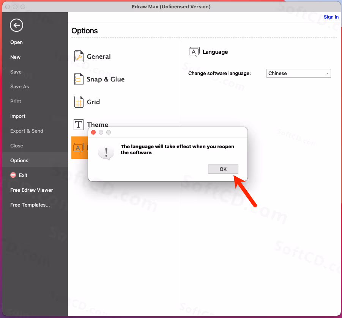Viewport: 342px width, 318px height.
Task: Click the Options page heading
Action: pyautogui.click(x=85, y=31)
